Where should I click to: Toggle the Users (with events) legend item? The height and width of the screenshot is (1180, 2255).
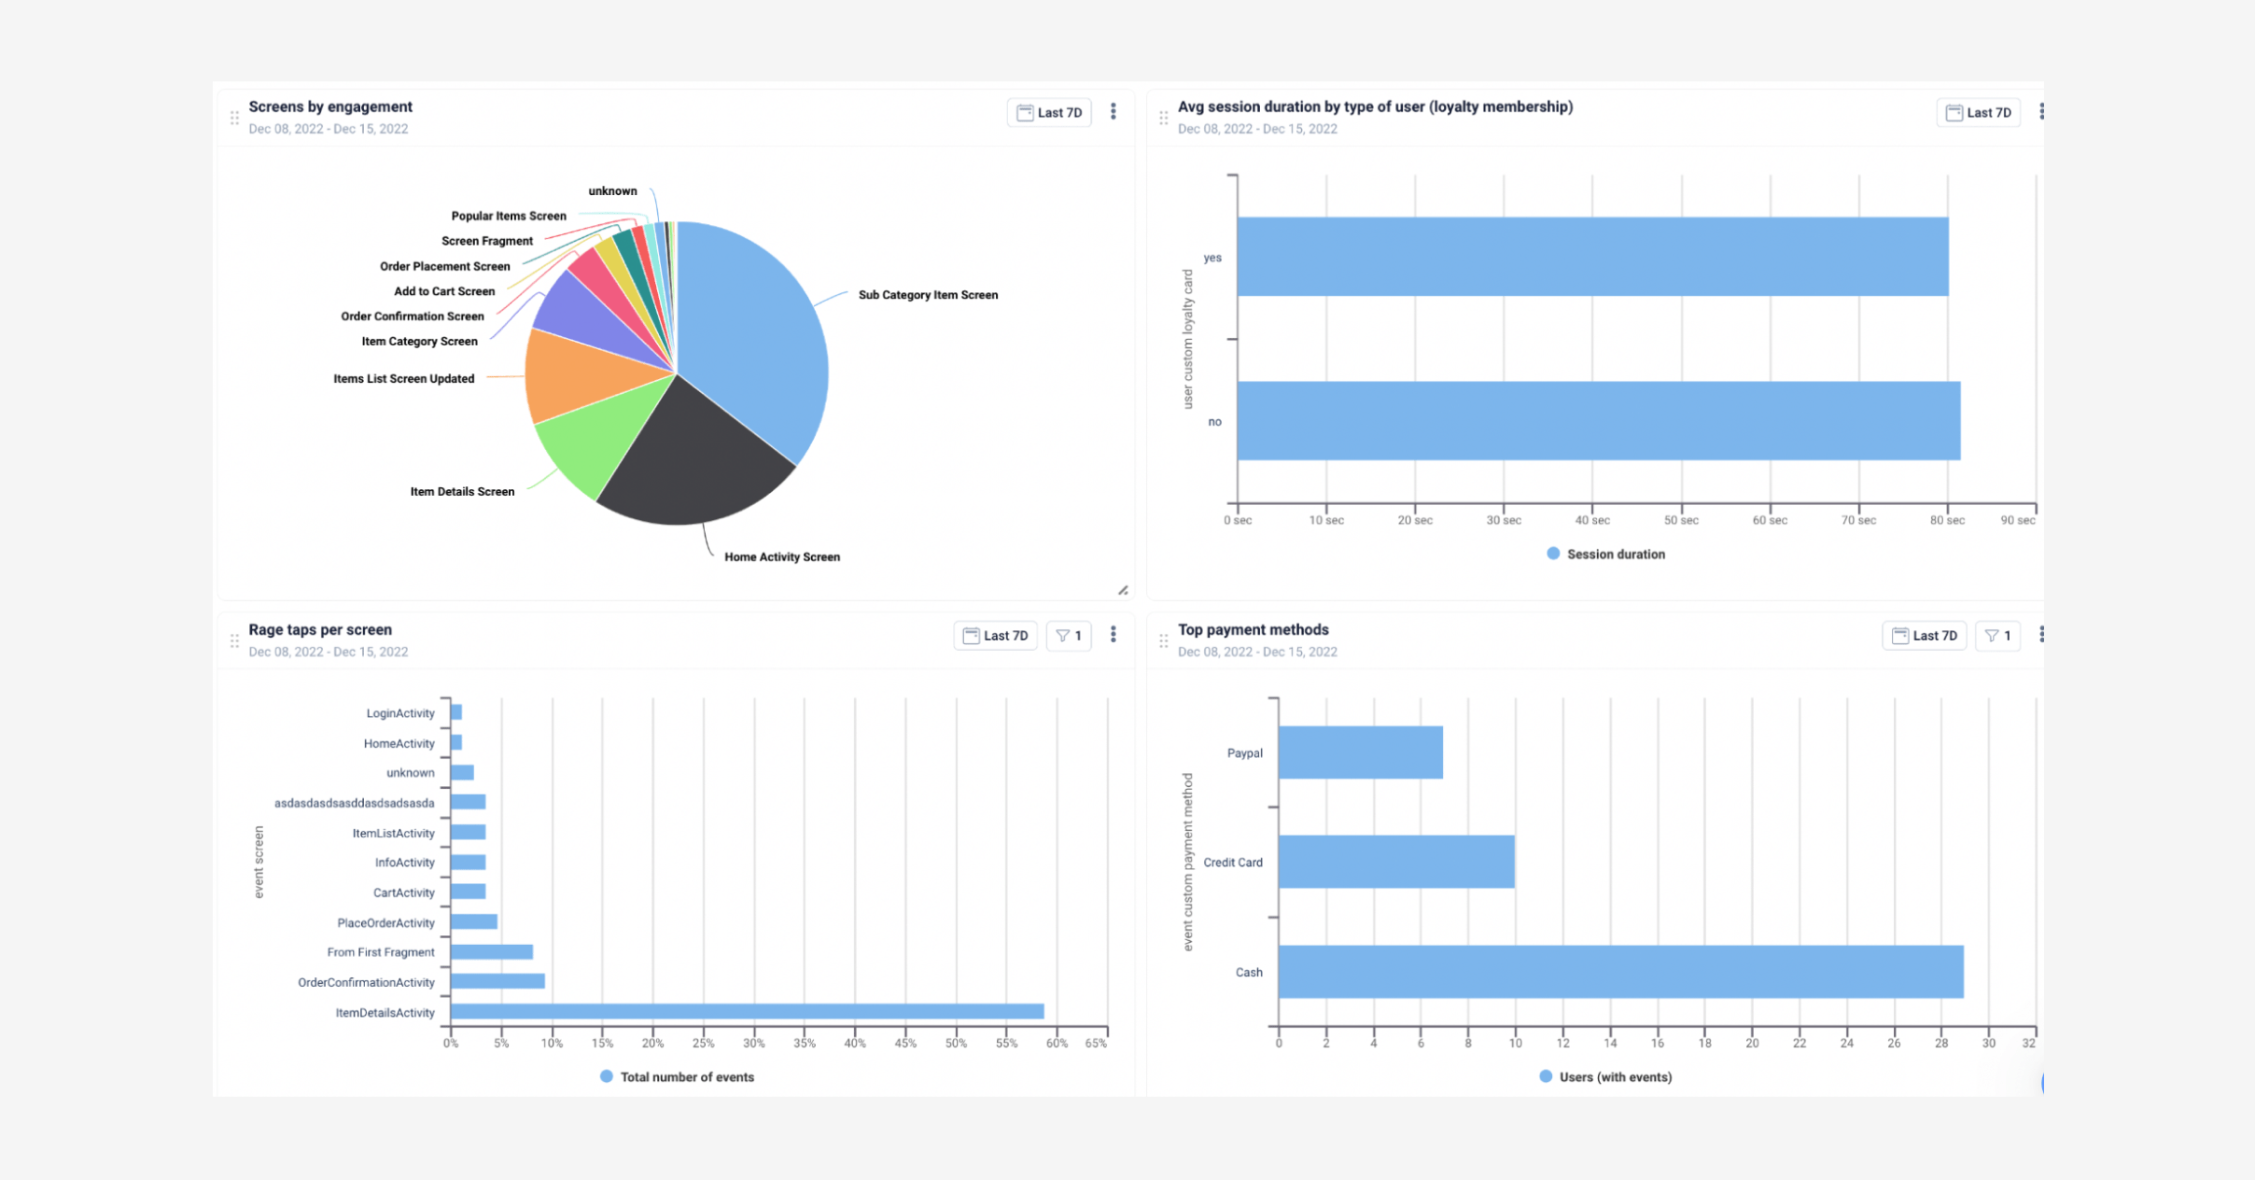[1606, 1076]
